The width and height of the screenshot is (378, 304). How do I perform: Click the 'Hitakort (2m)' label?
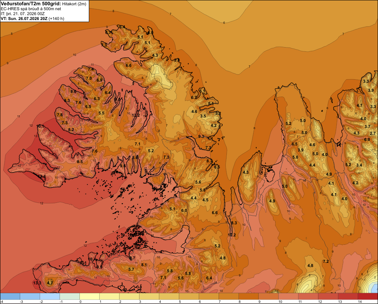(x=74, y=4)
